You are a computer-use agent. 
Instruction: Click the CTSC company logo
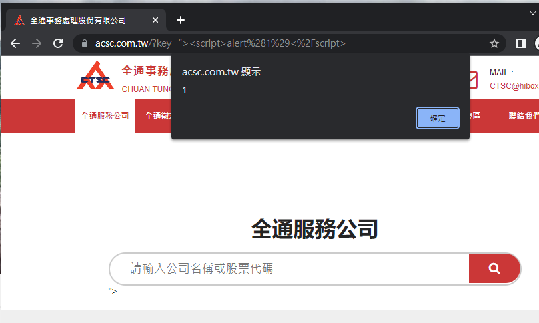[x=95, y=76]
